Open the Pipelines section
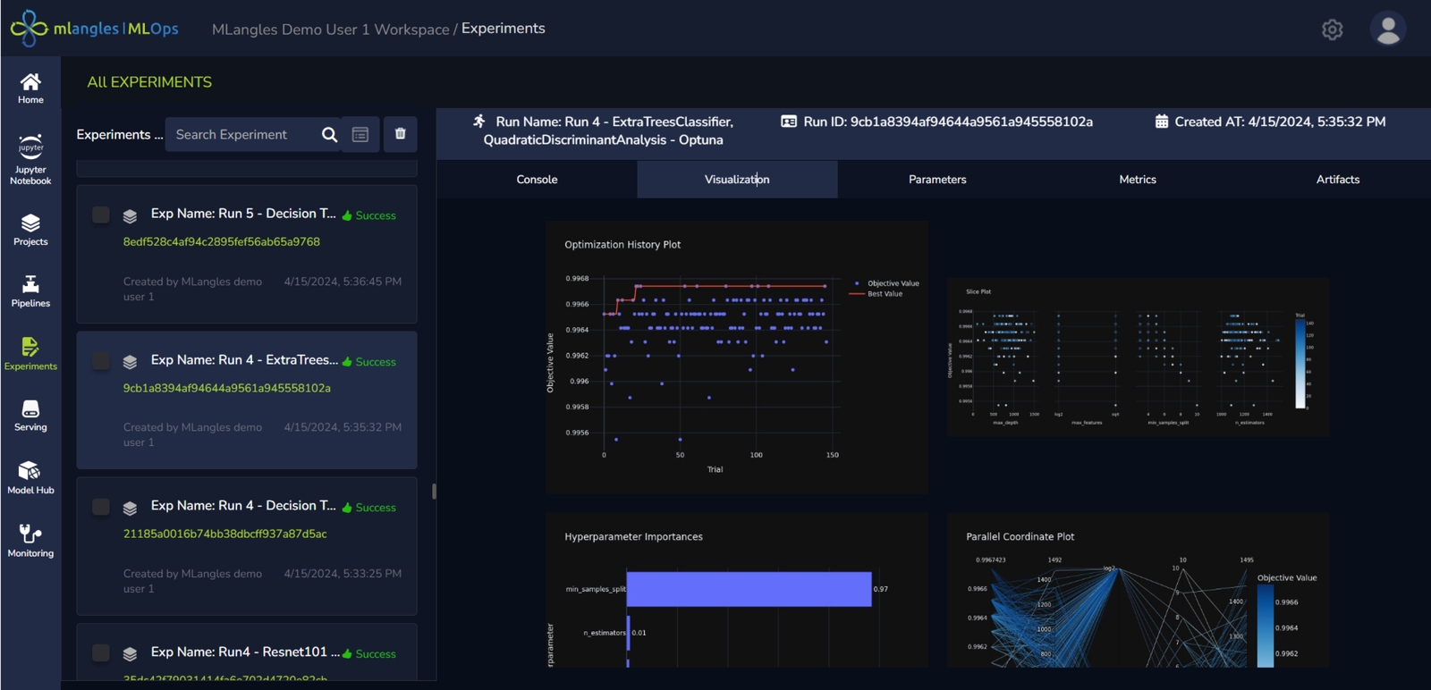1431x690 pixels. pyautogui.click(x=30, y=290)
